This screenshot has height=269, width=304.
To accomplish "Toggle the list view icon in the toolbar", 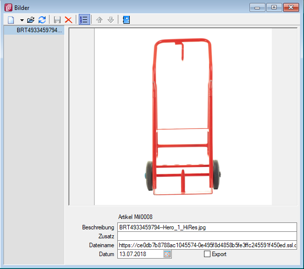I will click(x=84, y=20).
